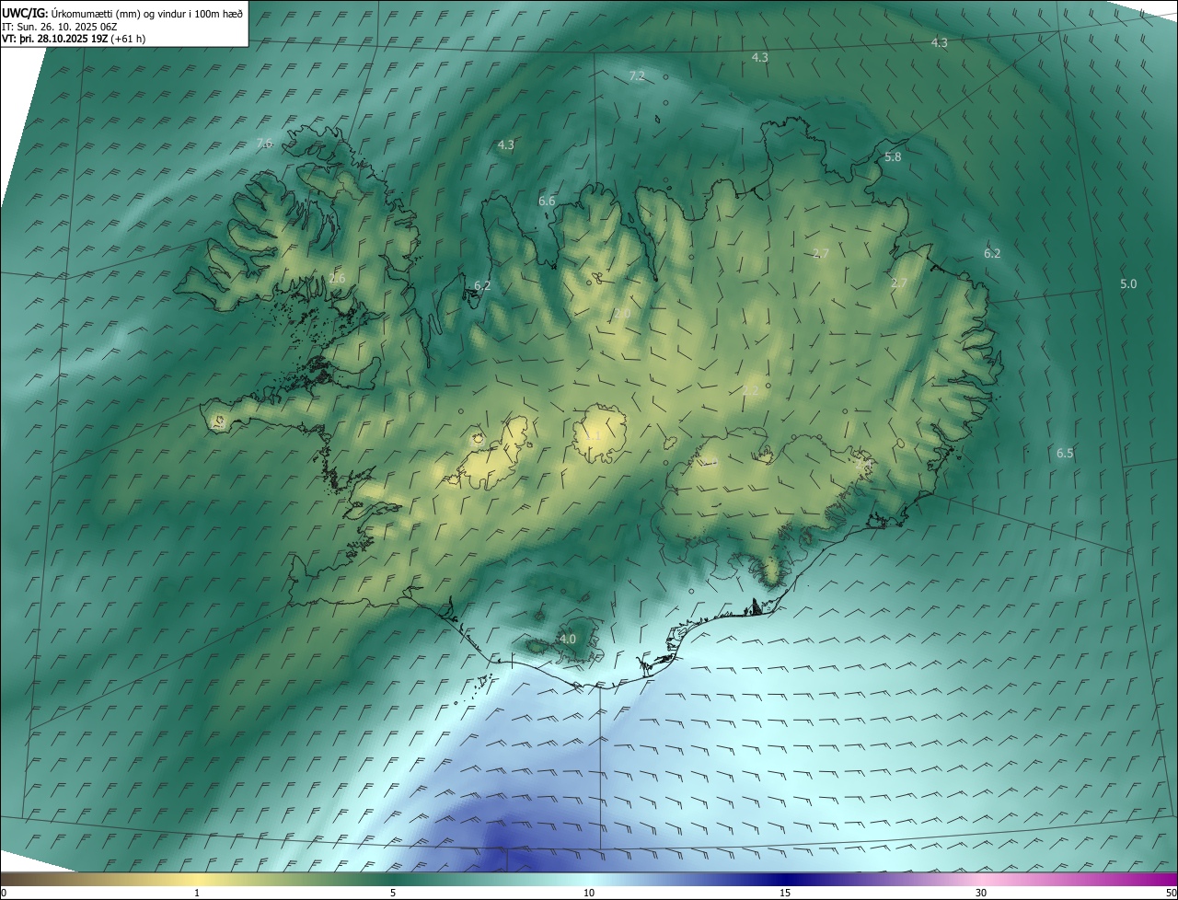The height and width of the screenshot is (900, 1178).
Task: Click the colorbar tick label 15
Action: point(785,893)
